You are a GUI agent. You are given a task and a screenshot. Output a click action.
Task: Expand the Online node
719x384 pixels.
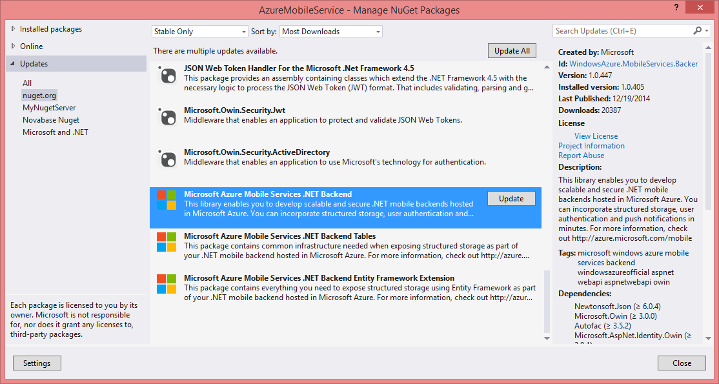coord(12,46)
